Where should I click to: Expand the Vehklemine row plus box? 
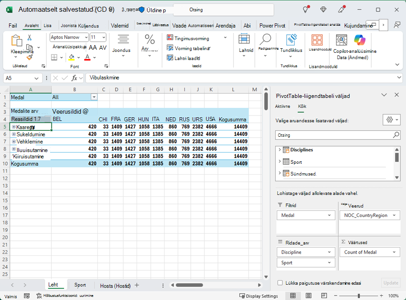(14, 141)
